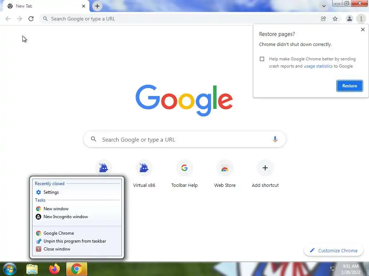The width and height of the screenshot is (369, 276).
Task: Select Unpin this program from taskbar
Action: [x=77, y=241]
